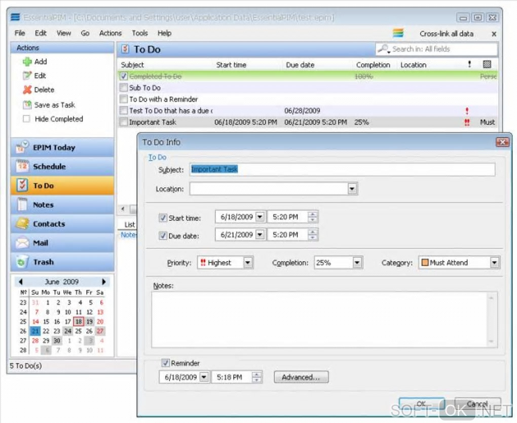The height and width of the screenshot is (423, 517).
Task: Open the Contacts module icon
Action: pyautogui.click(x=22, y=224)
